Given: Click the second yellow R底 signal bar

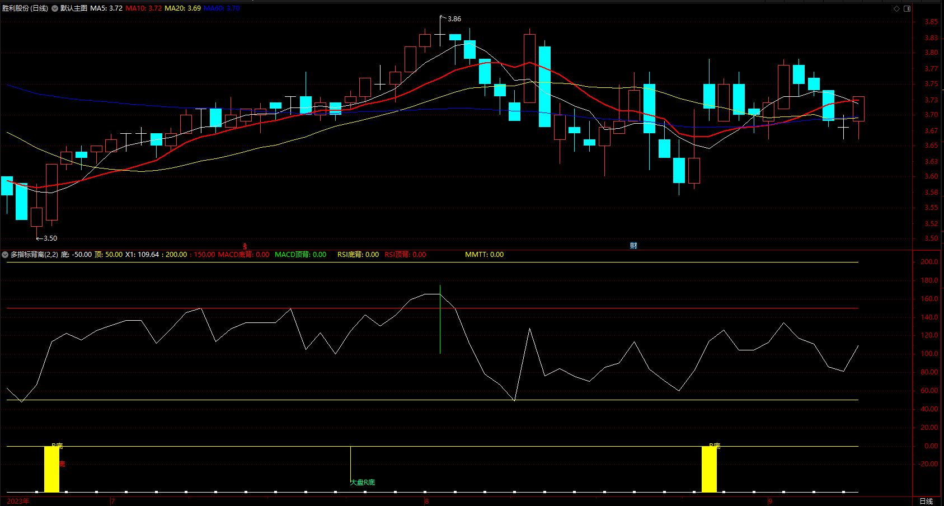Looking at the screenshot, I should [709, 469].
